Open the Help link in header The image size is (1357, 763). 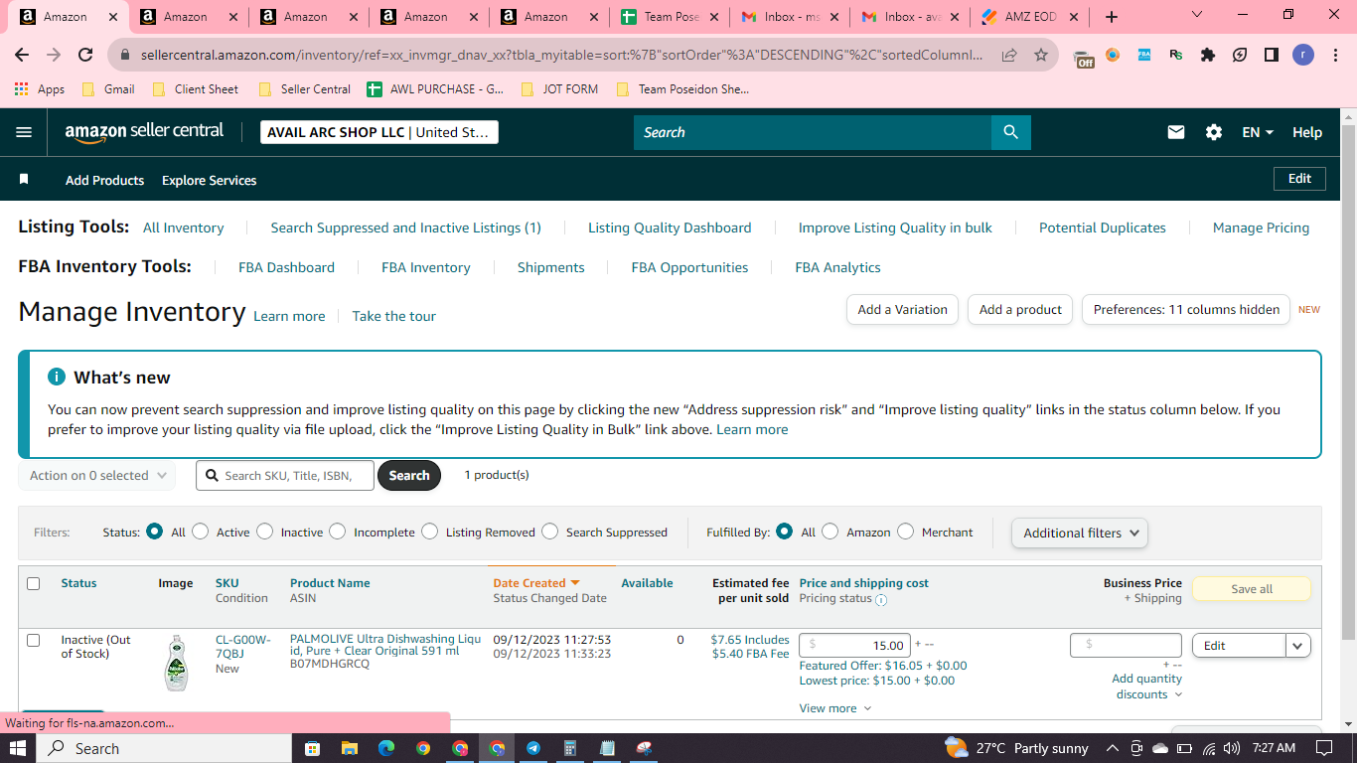(x=1307, y=132)
